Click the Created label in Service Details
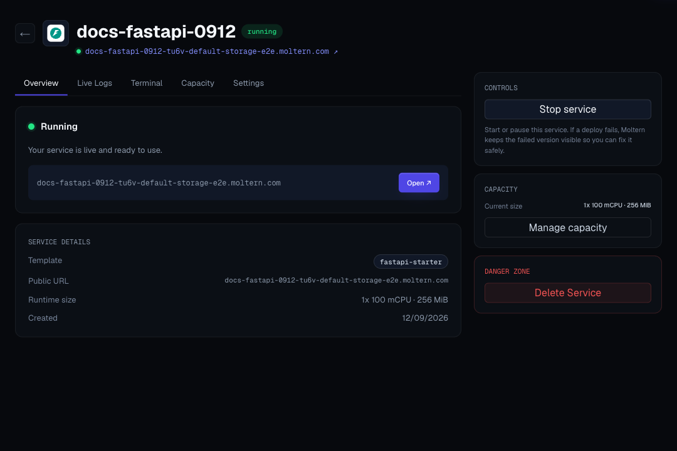This screenshot has width=677, height=451. (43, 318)
